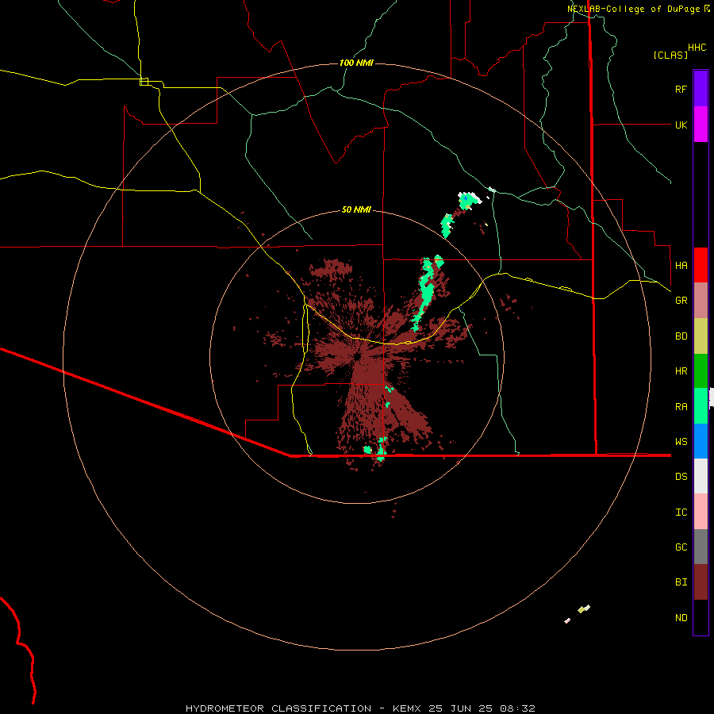Click the GR legend label

pyautogui.click(x=681, y=301)
